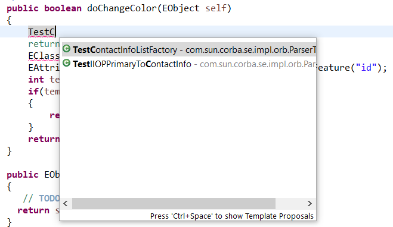
Task: Click the TODO comment line
Action: (41, 198)
